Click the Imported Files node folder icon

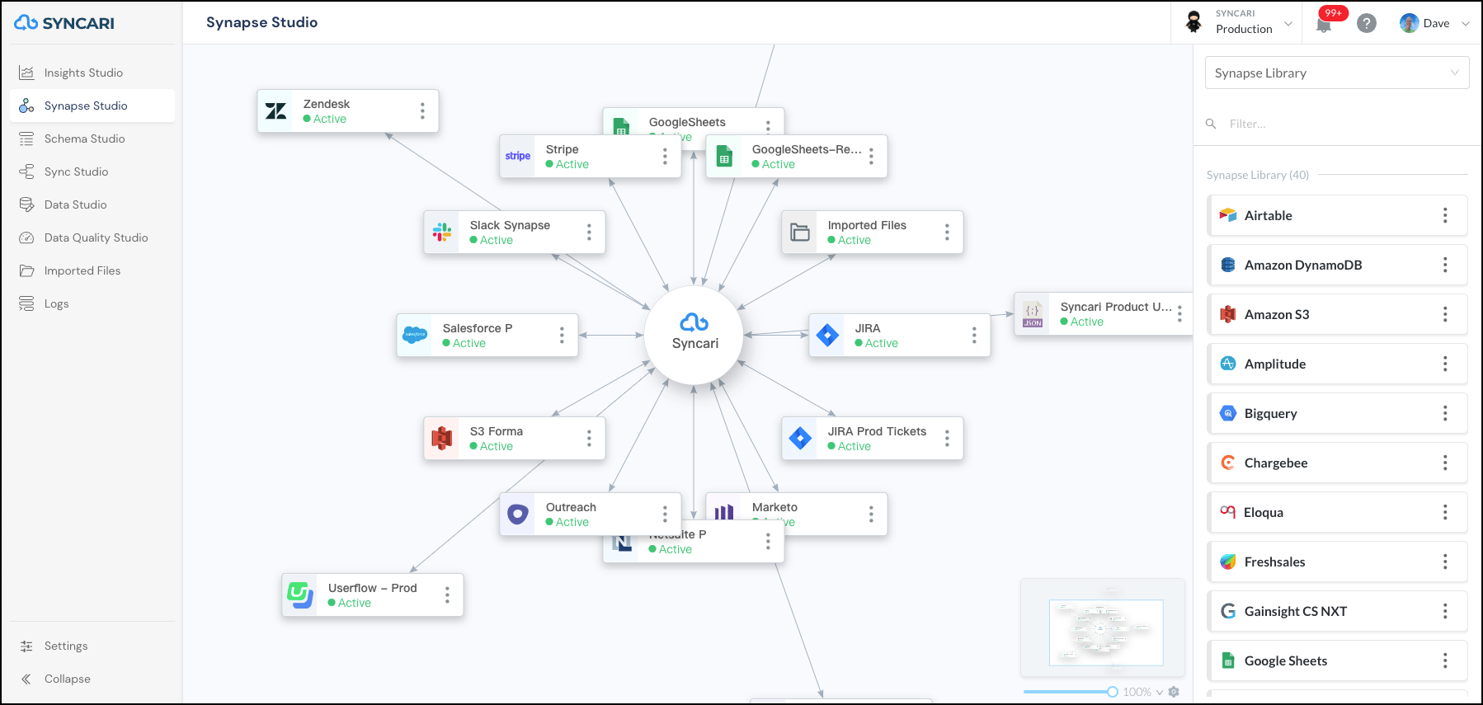click(x=800, y=233)
